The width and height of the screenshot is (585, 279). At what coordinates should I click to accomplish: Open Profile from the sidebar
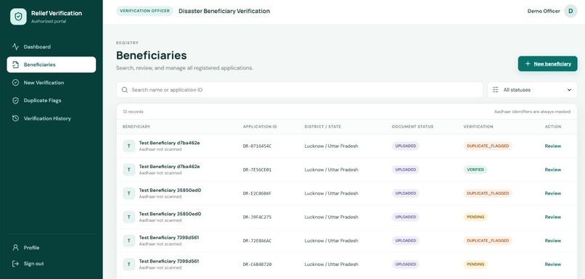click(x=51, y=248)
